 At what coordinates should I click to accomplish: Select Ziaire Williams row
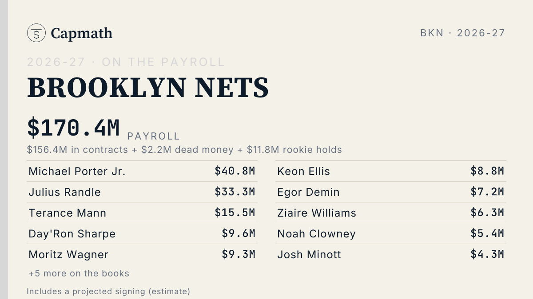(x=391, y=213)
